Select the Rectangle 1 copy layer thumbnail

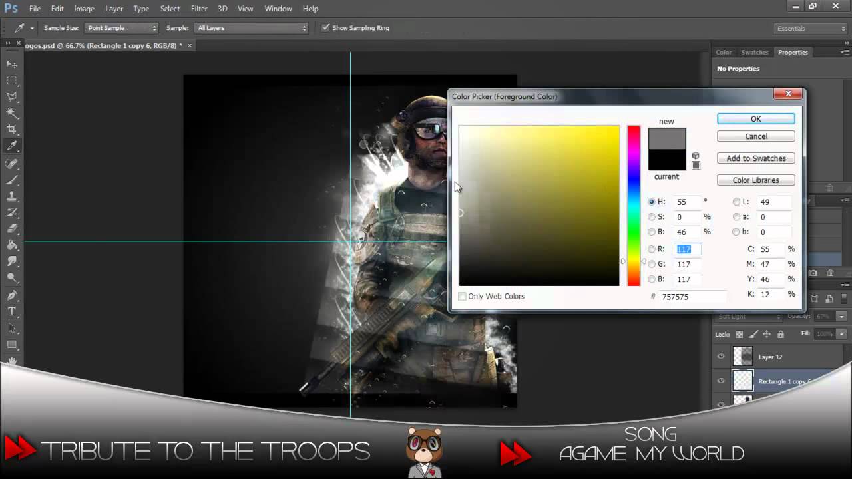click(743, 381)
